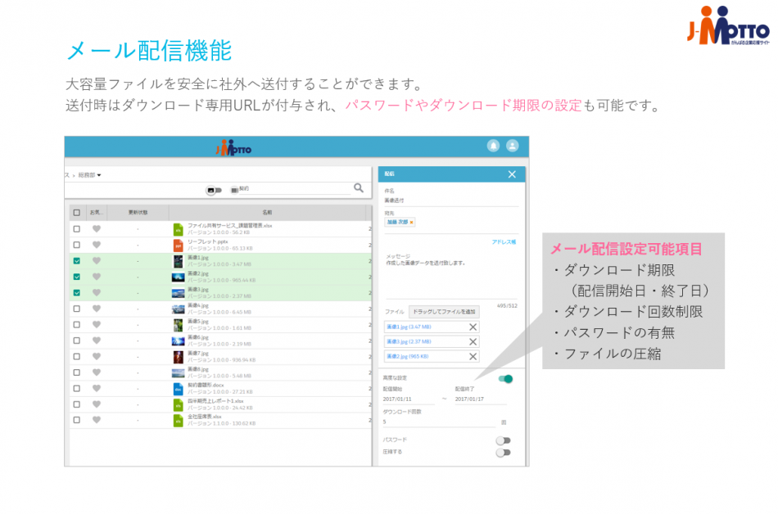Open attached 画像1.jpg (3.47 MB) link
Image resolution: width=778 pixels, height=514 pixels.
tap(409, 327)
